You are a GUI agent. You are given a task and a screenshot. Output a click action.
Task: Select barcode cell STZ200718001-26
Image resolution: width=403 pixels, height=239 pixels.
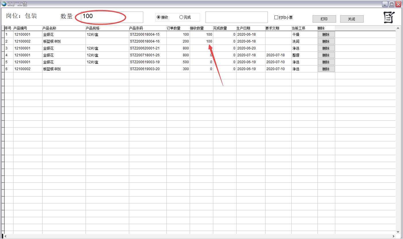[145, 55]
